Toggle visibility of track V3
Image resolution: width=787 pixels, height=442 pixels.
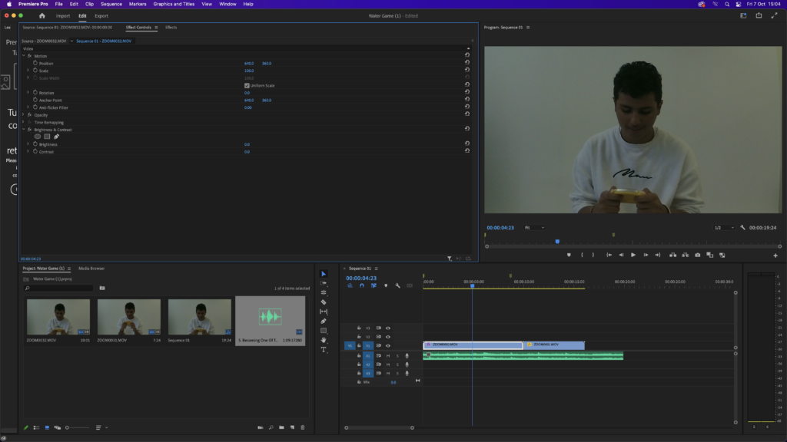388,328
